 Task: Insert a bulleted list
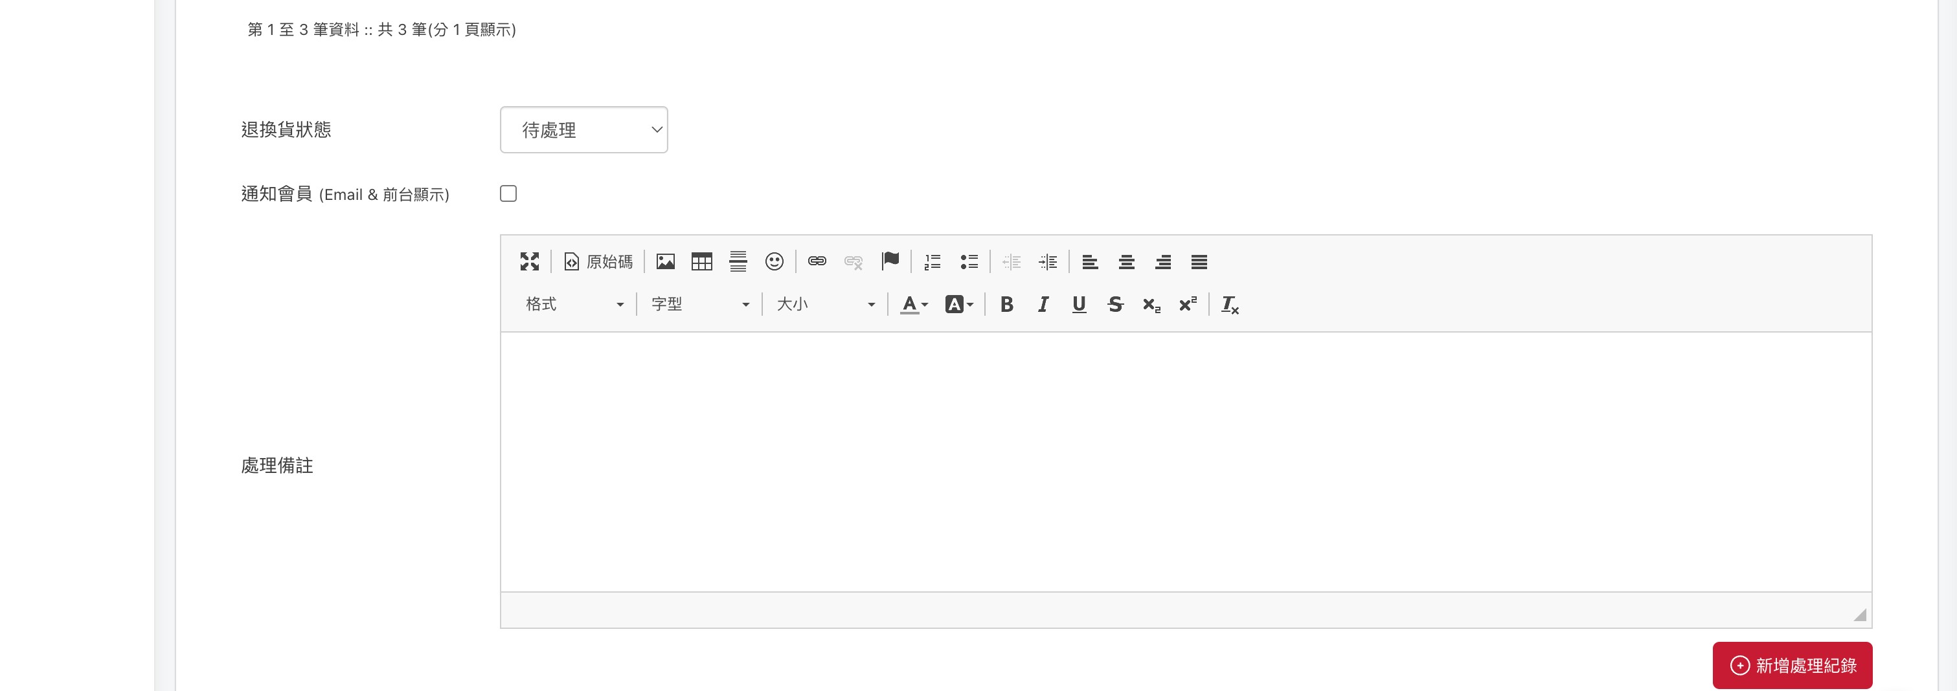(x=969, y=262)
